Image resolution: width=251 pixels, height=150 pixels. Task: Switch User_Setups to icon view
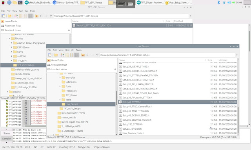pos(62,55)
